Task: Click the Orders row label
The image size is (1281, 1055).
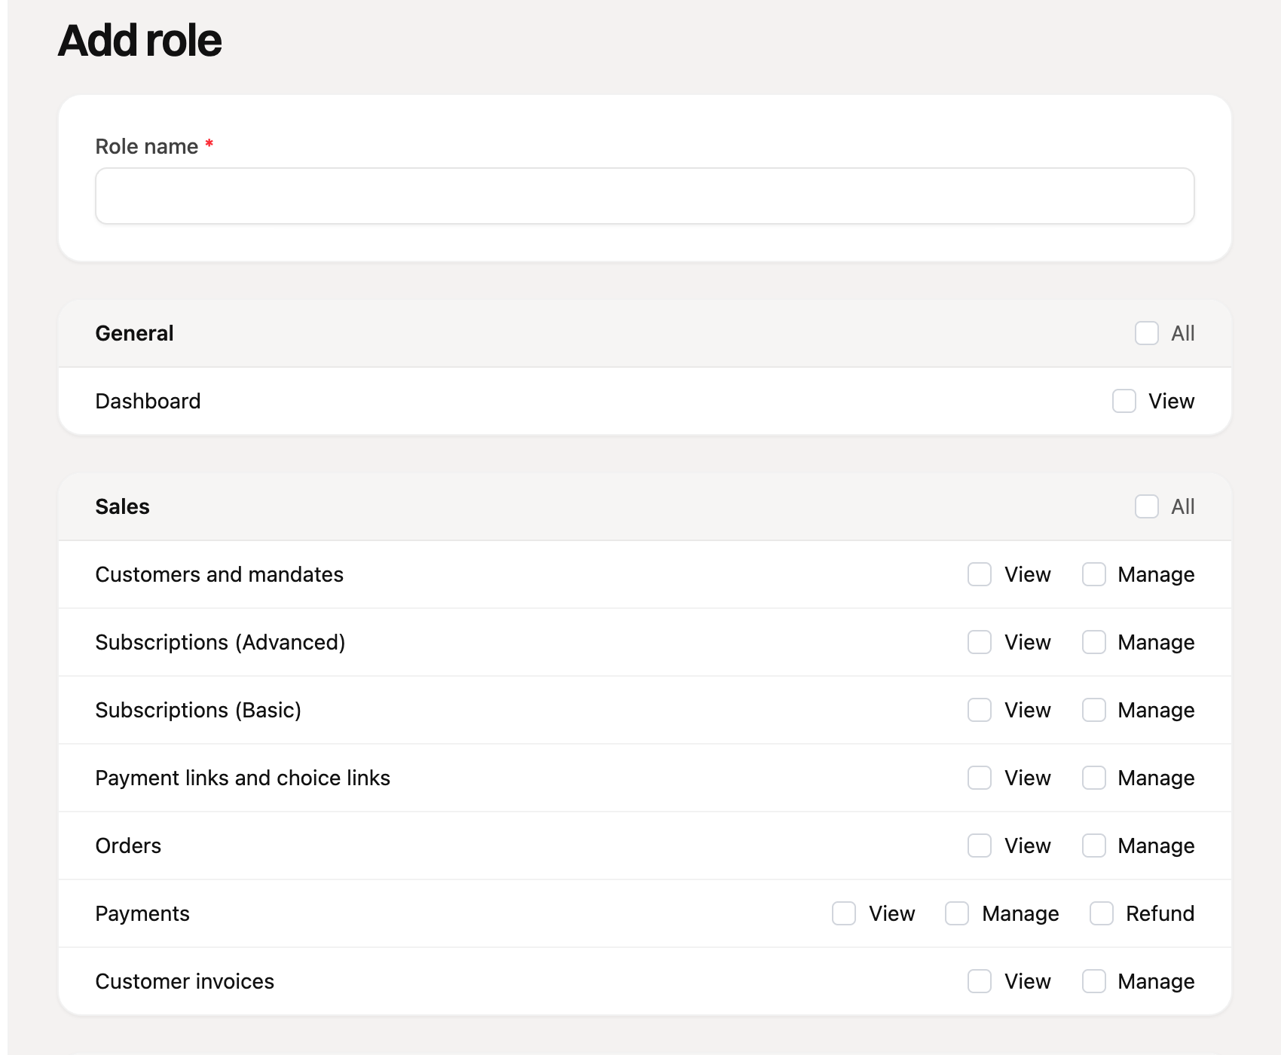Action: (x=128, y=846)
